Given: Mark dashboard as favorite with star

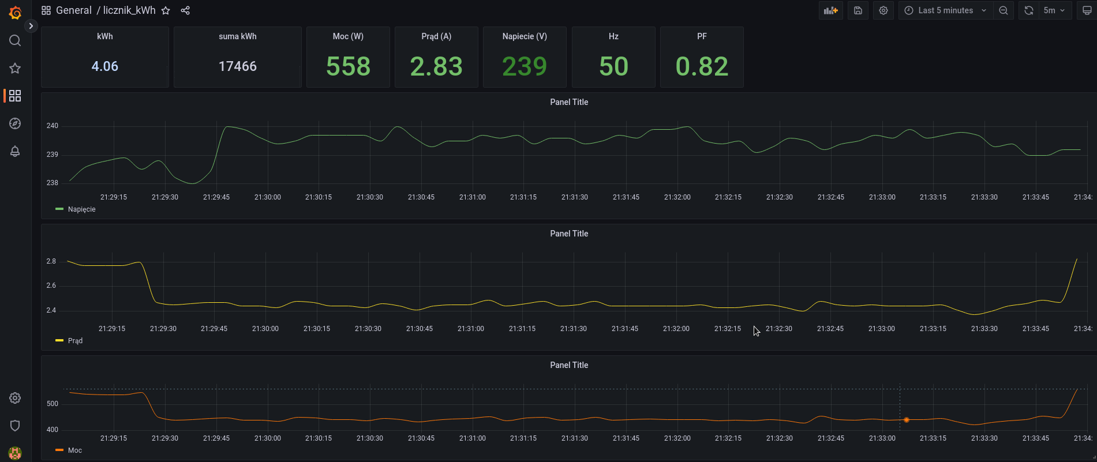Looking at the screenshot, I should 166,10.
